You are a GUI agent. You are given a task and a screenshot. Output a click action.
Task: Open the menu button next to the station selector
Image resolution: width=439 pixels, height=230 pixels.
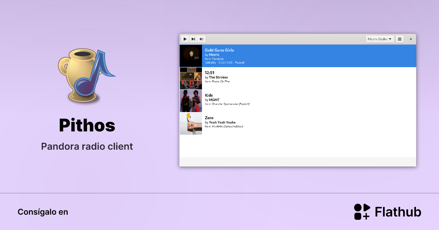(x=399, y=39)
